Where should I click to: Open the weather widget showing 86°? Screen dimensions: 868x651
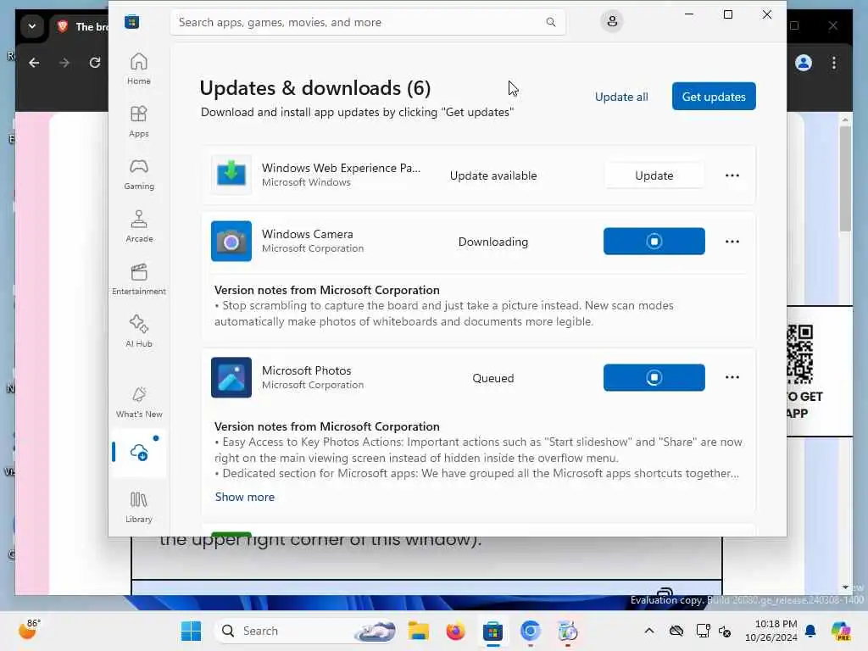[30, 630]
